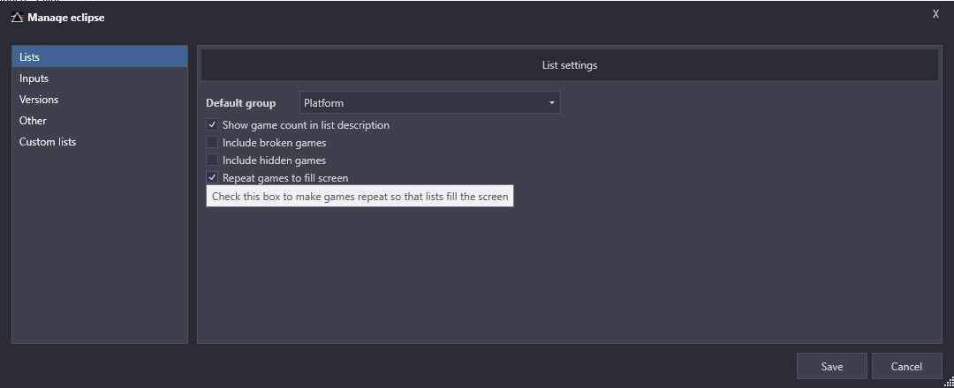954x388 pixels.
Task: Select the Lists section in sidebar
Action: pos(100,57)
